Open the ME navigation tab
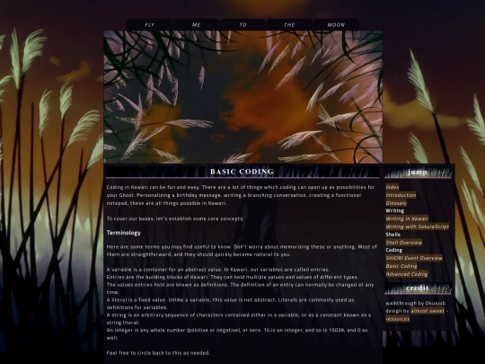 click(196, 25)
